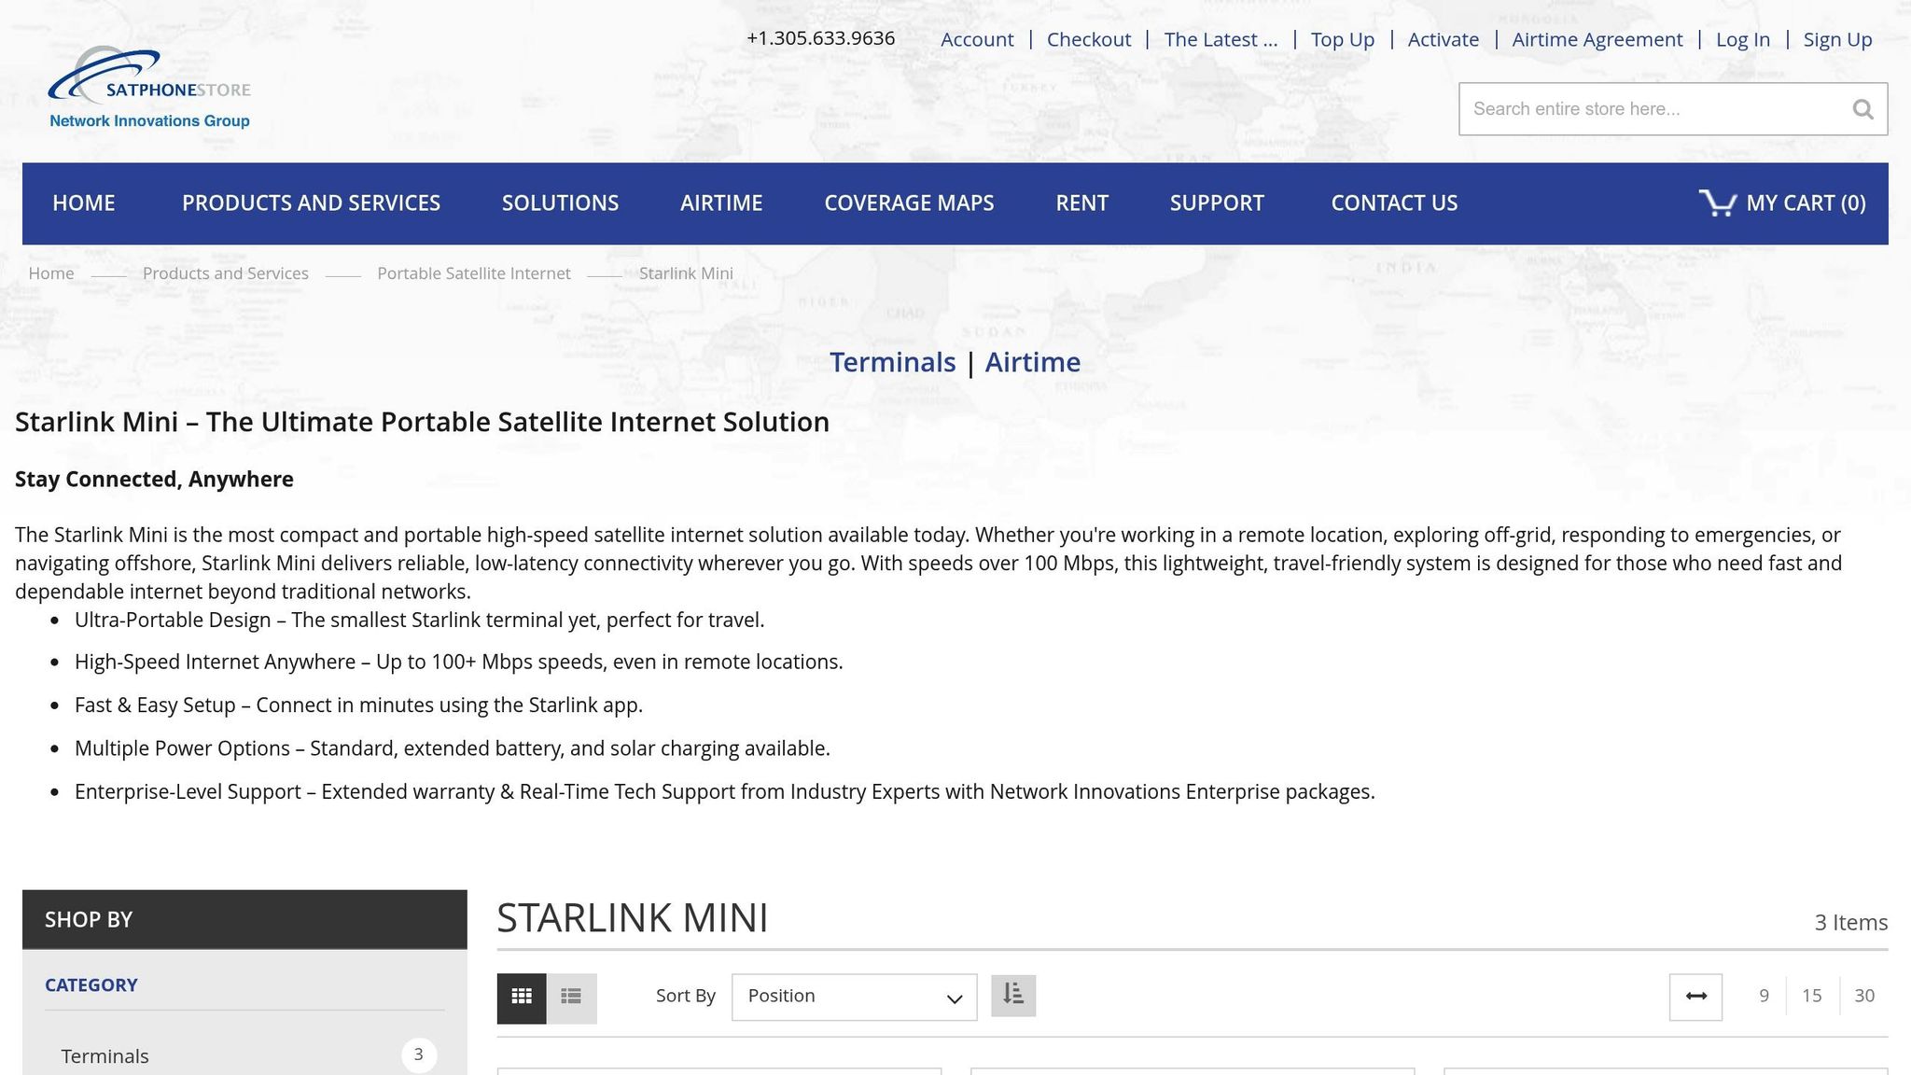Show 30 items per page
The width and height of the screenshot is (1911, 1075).
tap(1863, 996)
